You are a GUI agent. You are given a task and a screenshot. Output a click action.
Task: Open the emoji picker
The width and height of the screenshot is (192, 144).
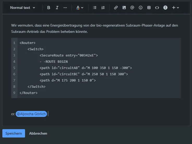point(141,8)
